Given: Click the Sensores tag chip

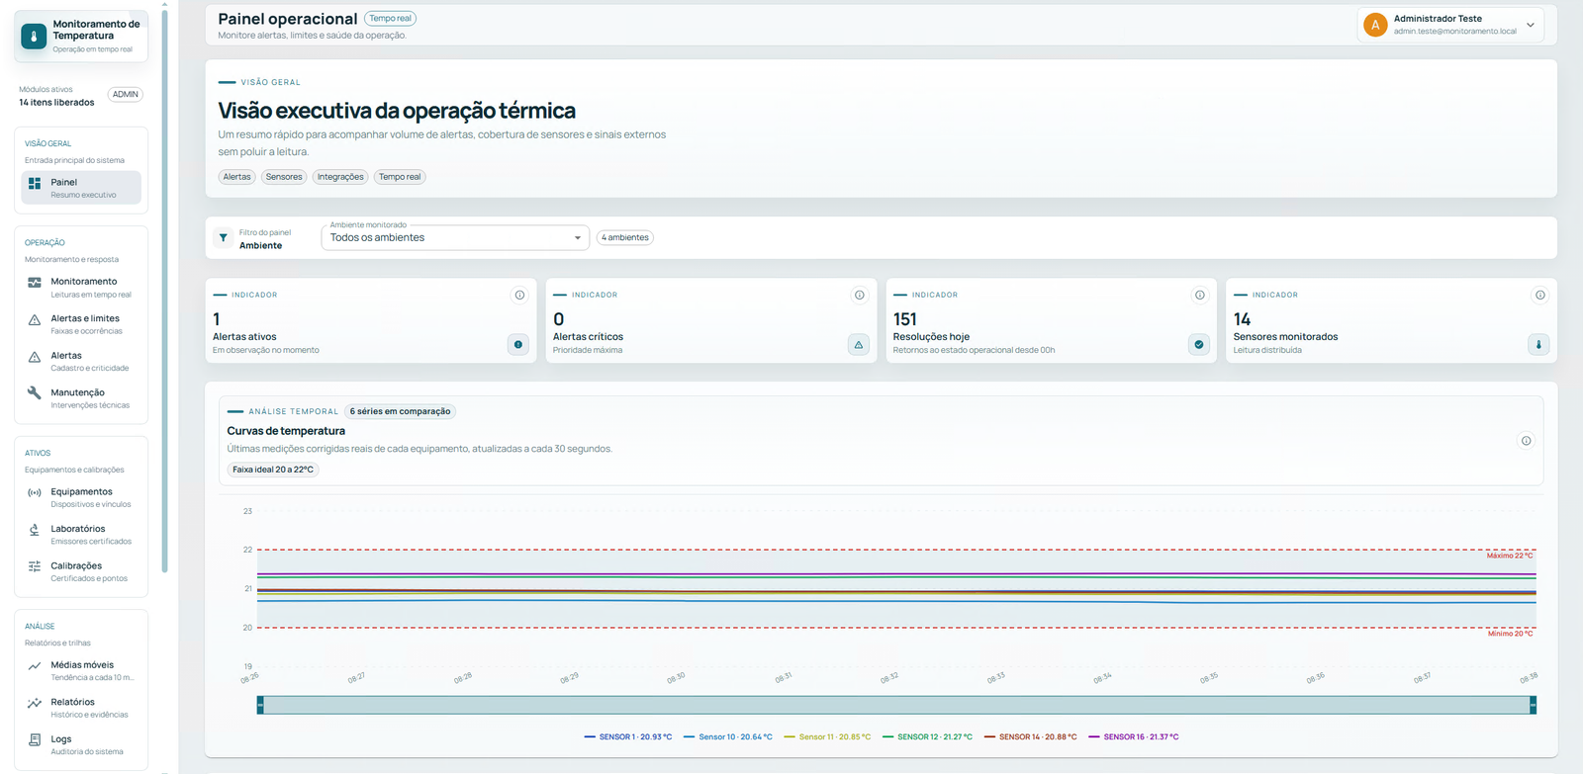Looking at the screenshot, I should (x=284, y=177).
